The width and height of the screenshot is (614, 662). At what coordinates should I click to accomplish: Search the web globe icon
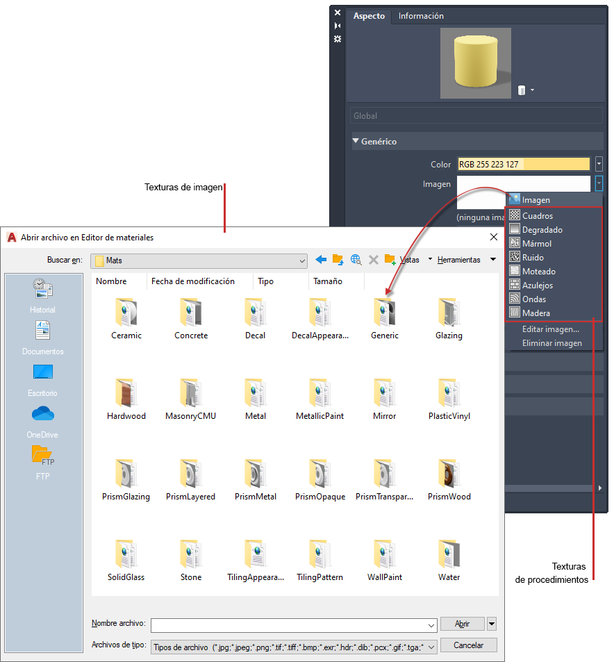[x=356, y=260]
